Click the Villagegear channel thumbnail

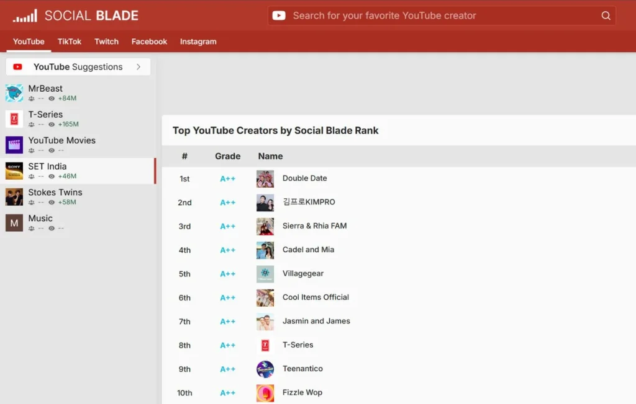pos(265,274)
